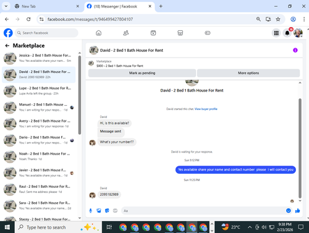Screen dimensions: 309x233
Task: Open the Watch video icon
Action: [153, 33]
